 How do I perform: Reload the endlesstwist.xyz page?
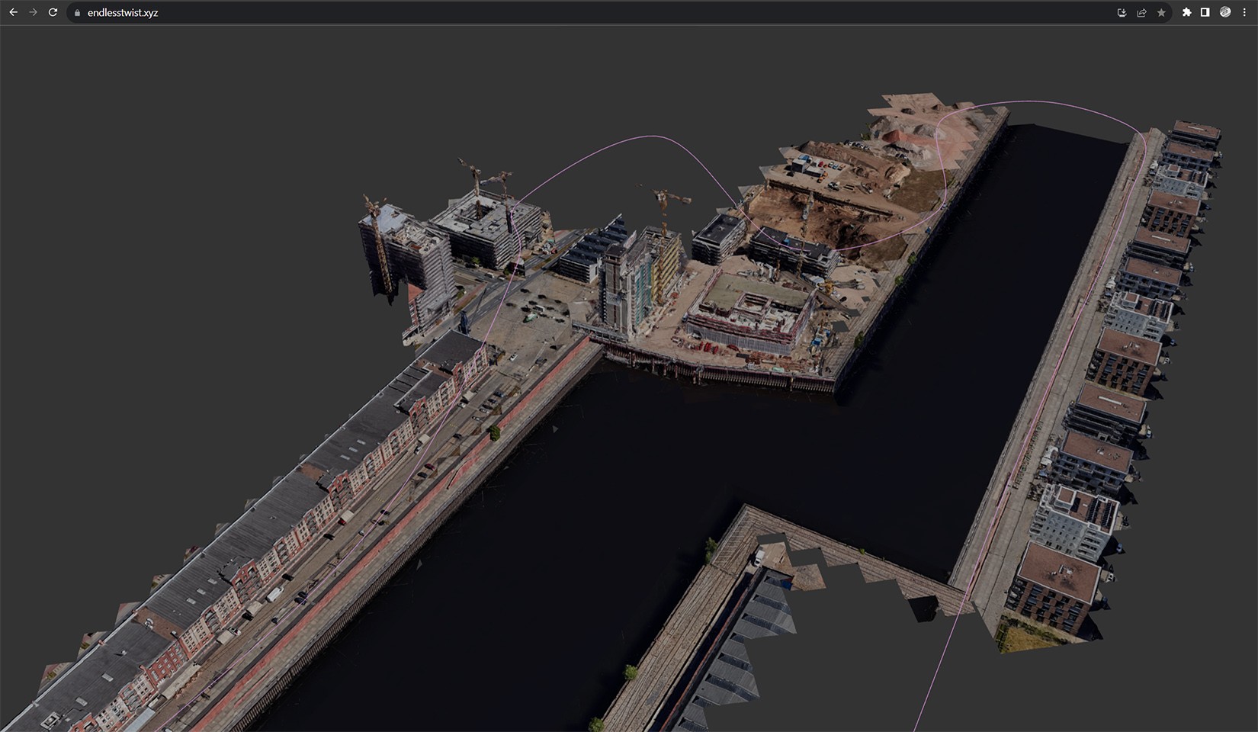point(53,12)
